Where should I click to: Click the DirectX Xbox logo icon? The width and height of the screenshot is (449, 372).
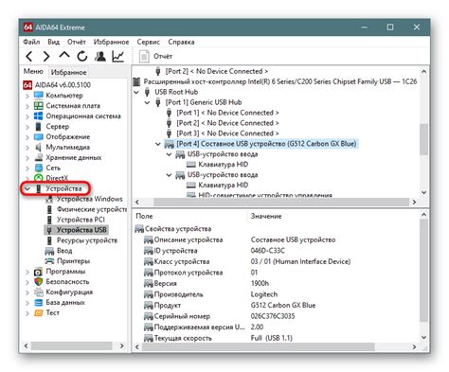pyautogui.click(x=38, y=178)
